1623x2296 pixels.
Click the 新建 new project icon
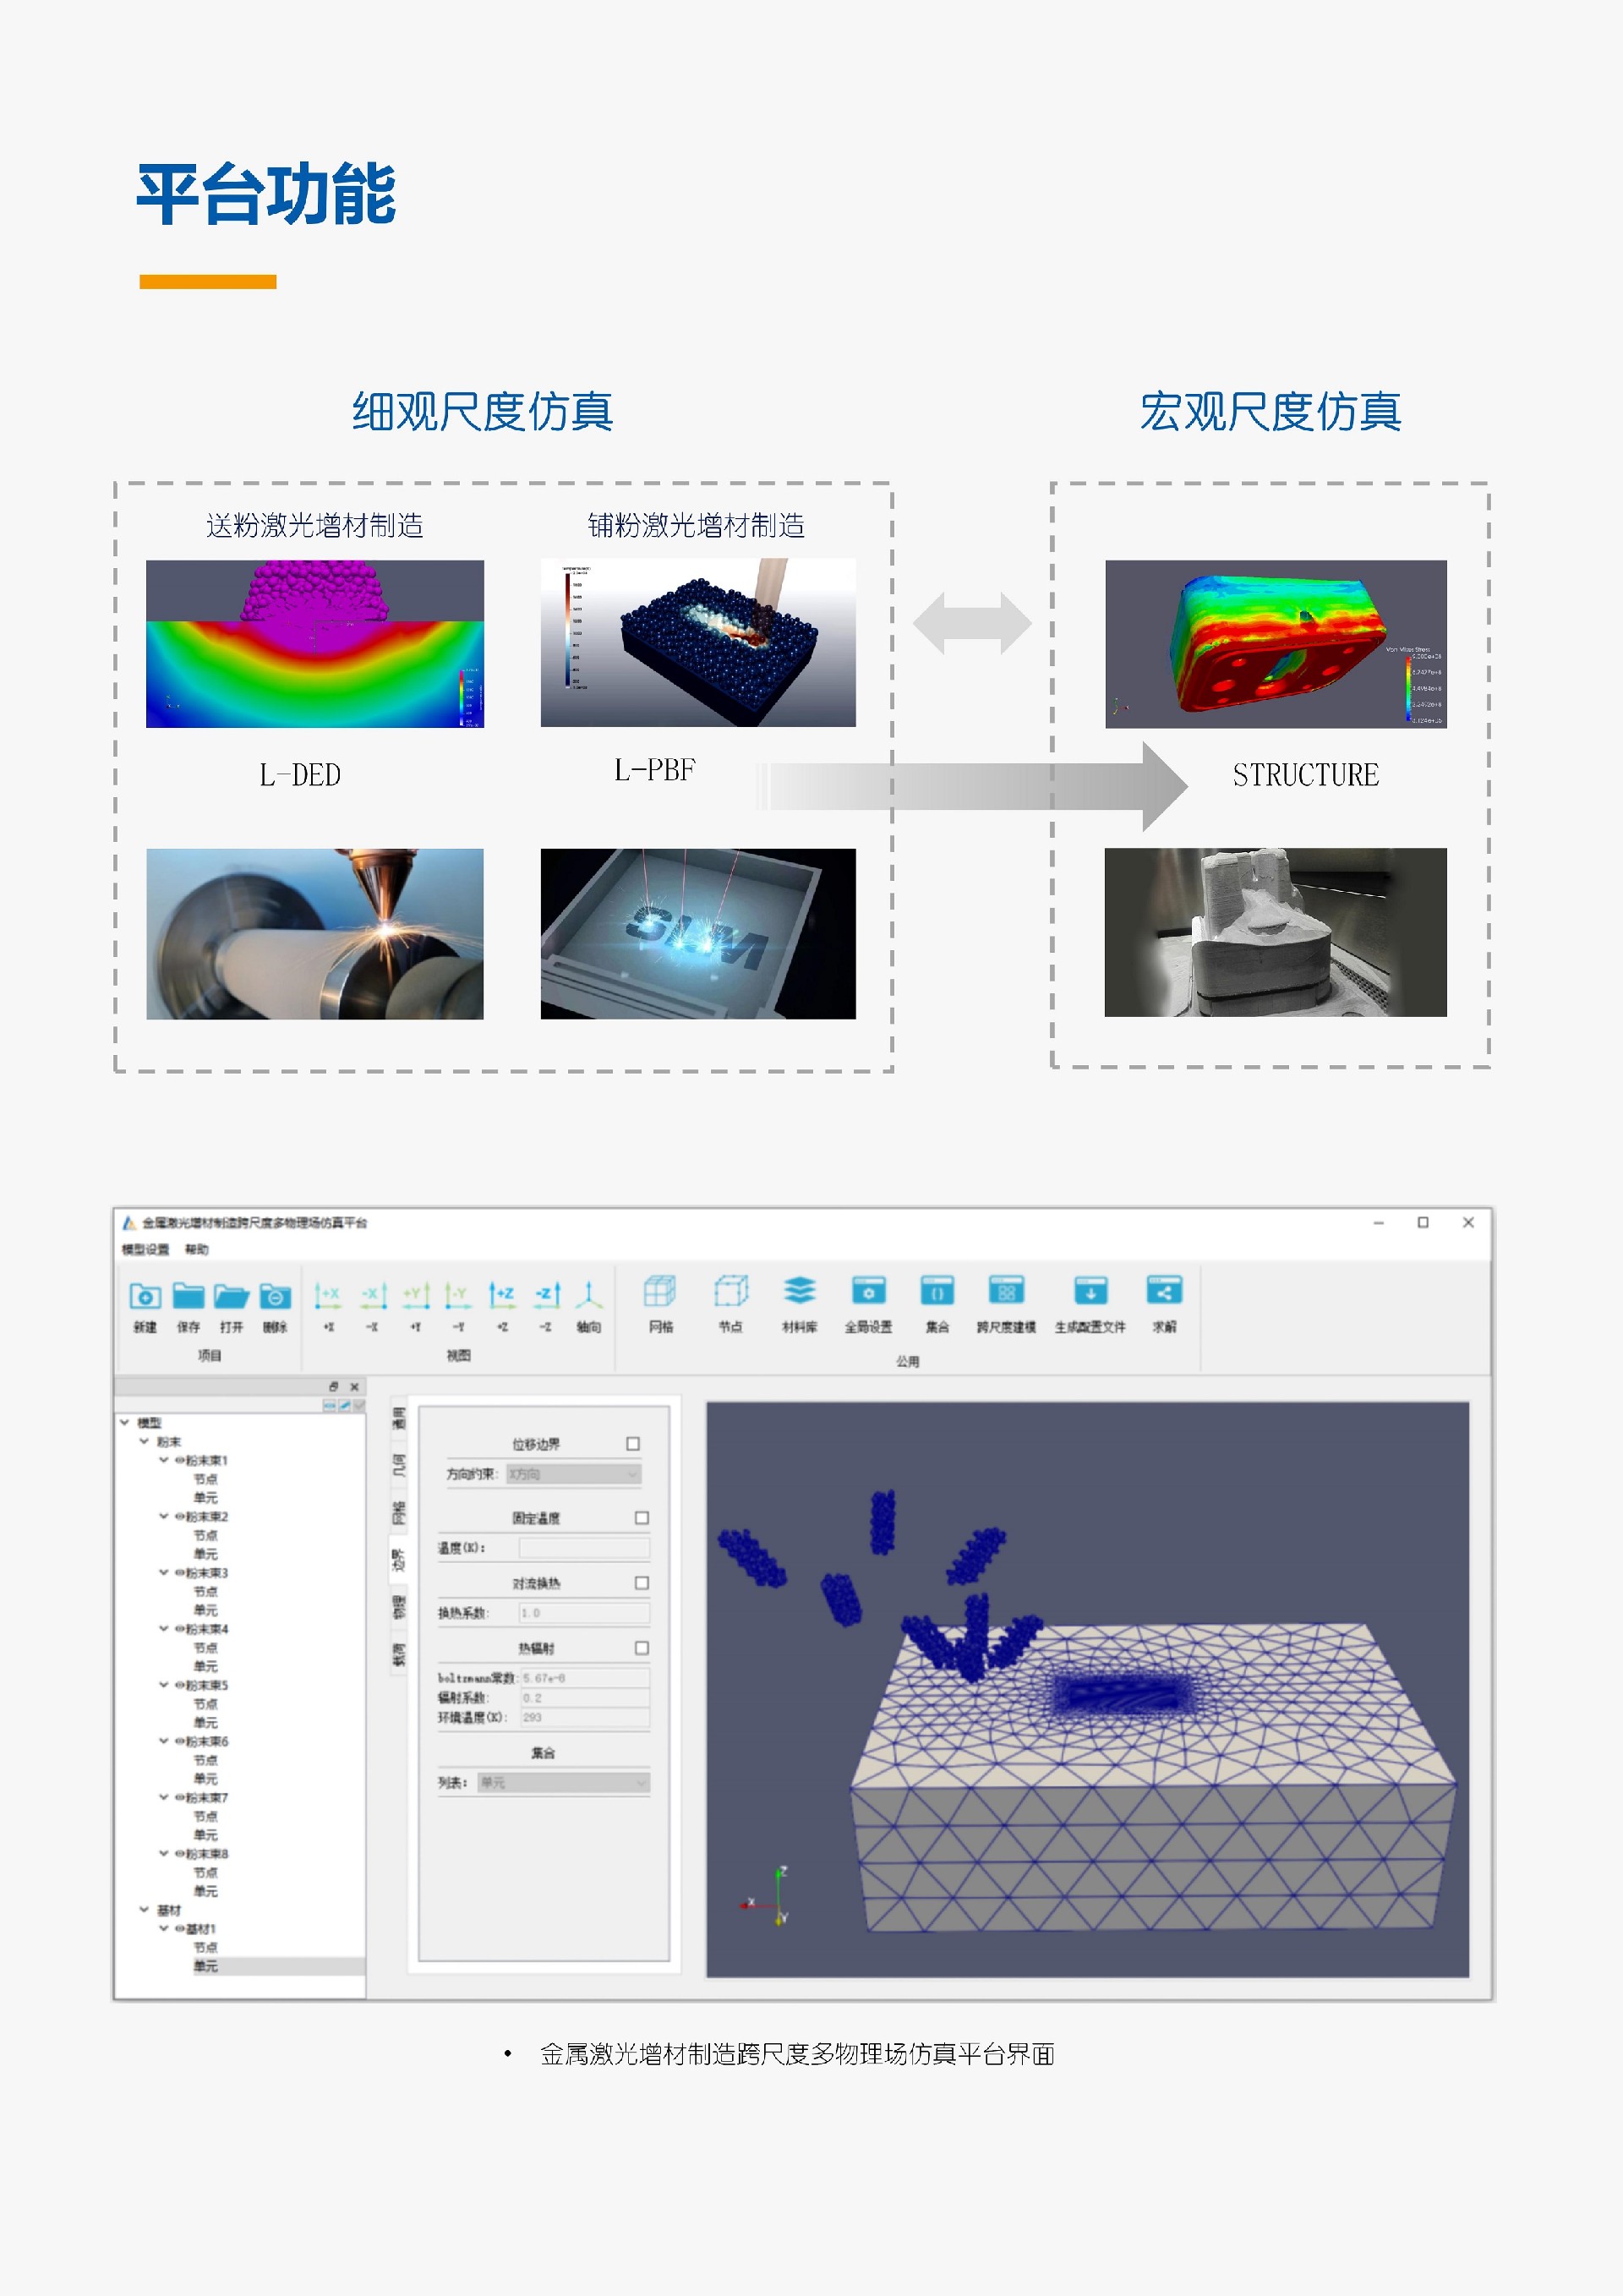(145, 1296)
